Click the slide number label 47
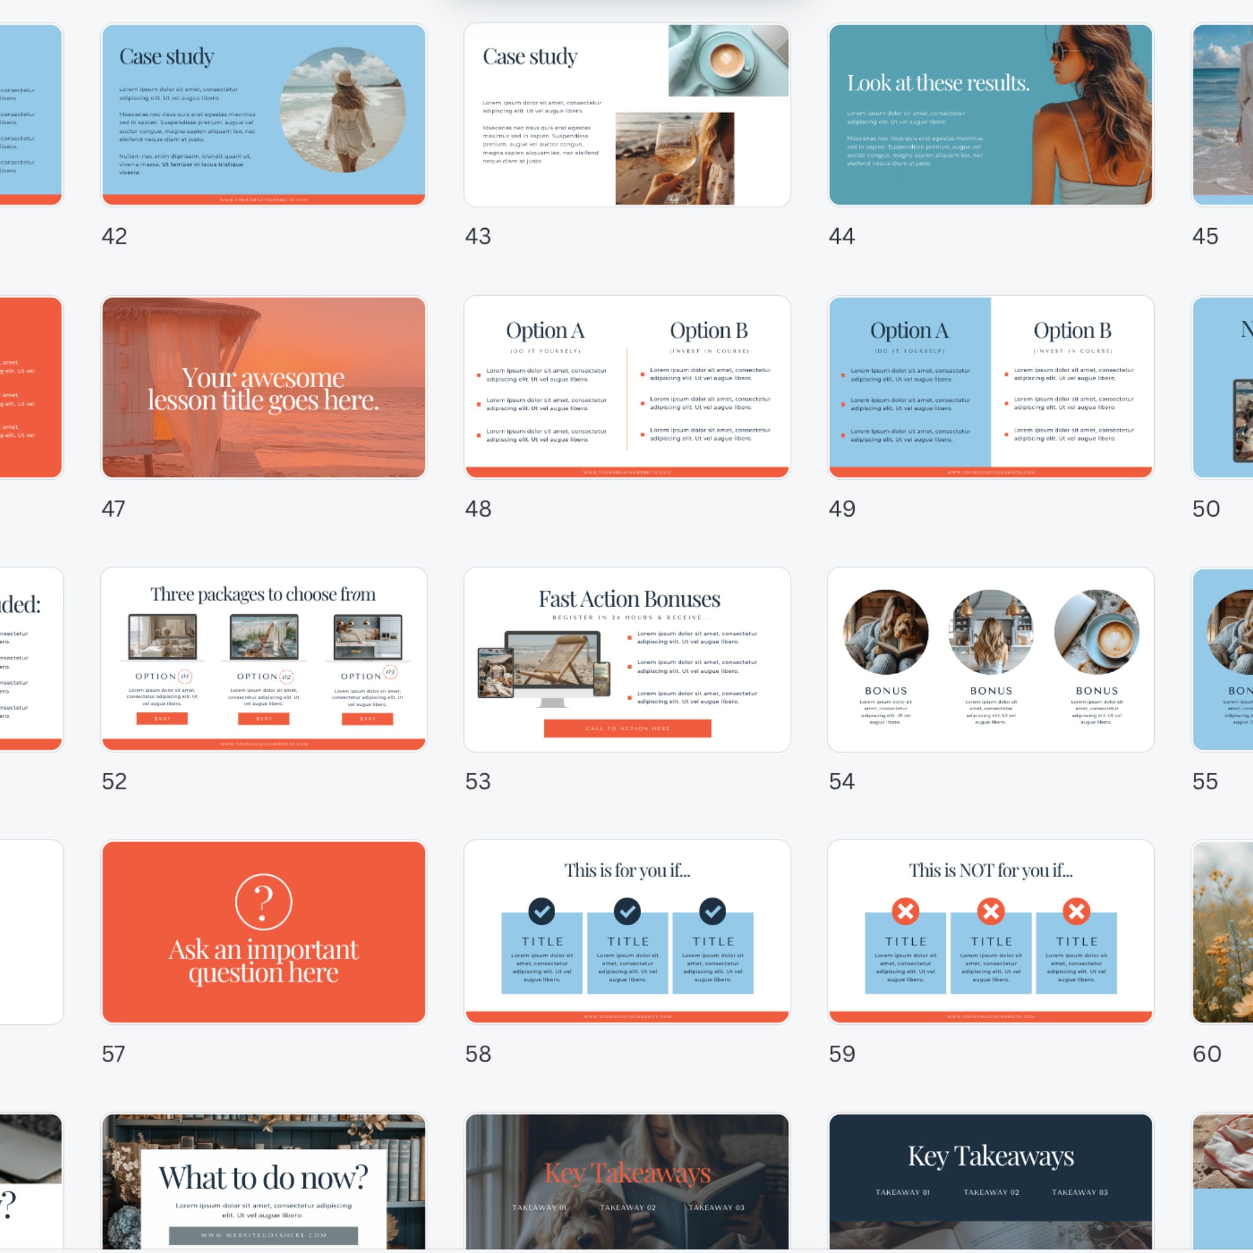The width and height of the screenshot is (1253, 1253). (113, 509)
